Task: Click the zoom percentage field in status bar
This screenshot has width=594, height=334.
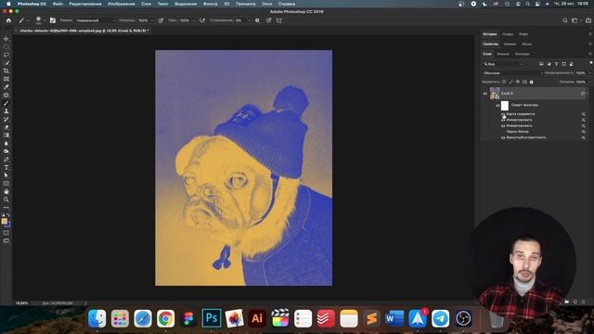Action: pos(21,303)
